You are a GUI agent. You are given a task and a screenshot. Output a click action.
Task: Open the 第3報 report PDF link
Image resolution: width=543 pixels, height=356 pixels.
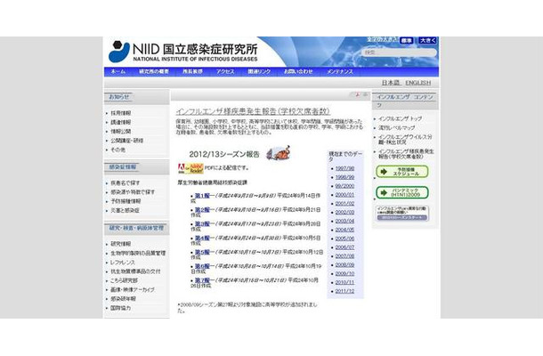(x=202, y=224)
